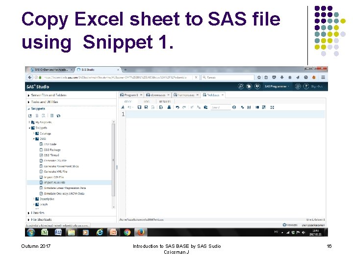This screenshot has height=265, width=353.
Task: Close the Program 1 tab
Action: coord(141,95)
